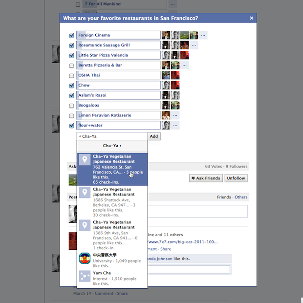303x303 pixels.
Task: Check the Beretta Pizzeria & Bar checkbox
Action: point(71,65)
